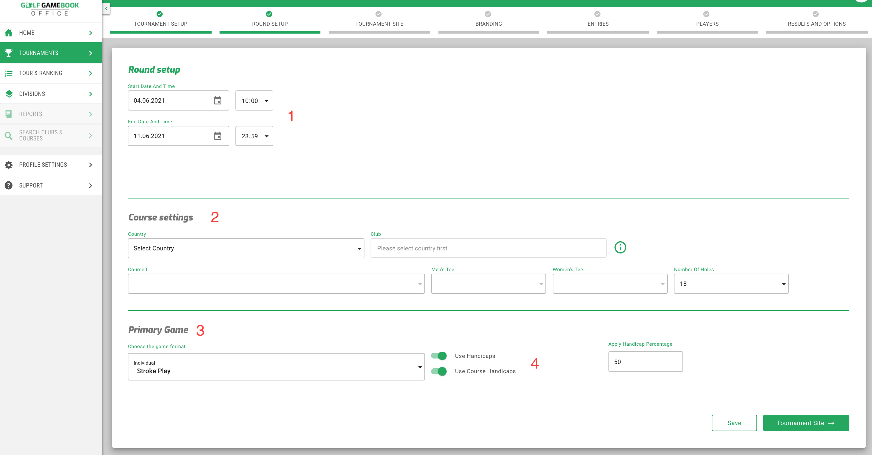The height and width of the screenshot is (455, 872).
Task: Expand the Home menu chevron
Action: [91, 33]
